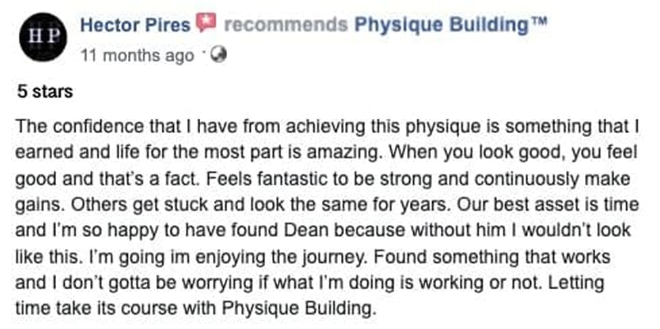Open the Physique Building™ page link
This screenshot has height=329, width=660.
450,25
